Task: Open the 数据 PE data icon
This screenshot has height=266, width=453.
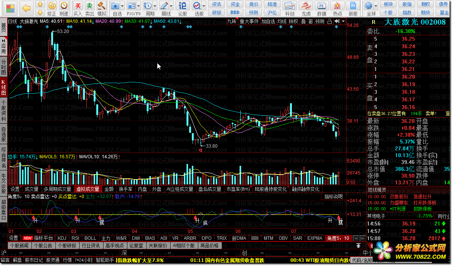Action: (x=321, y=8)
